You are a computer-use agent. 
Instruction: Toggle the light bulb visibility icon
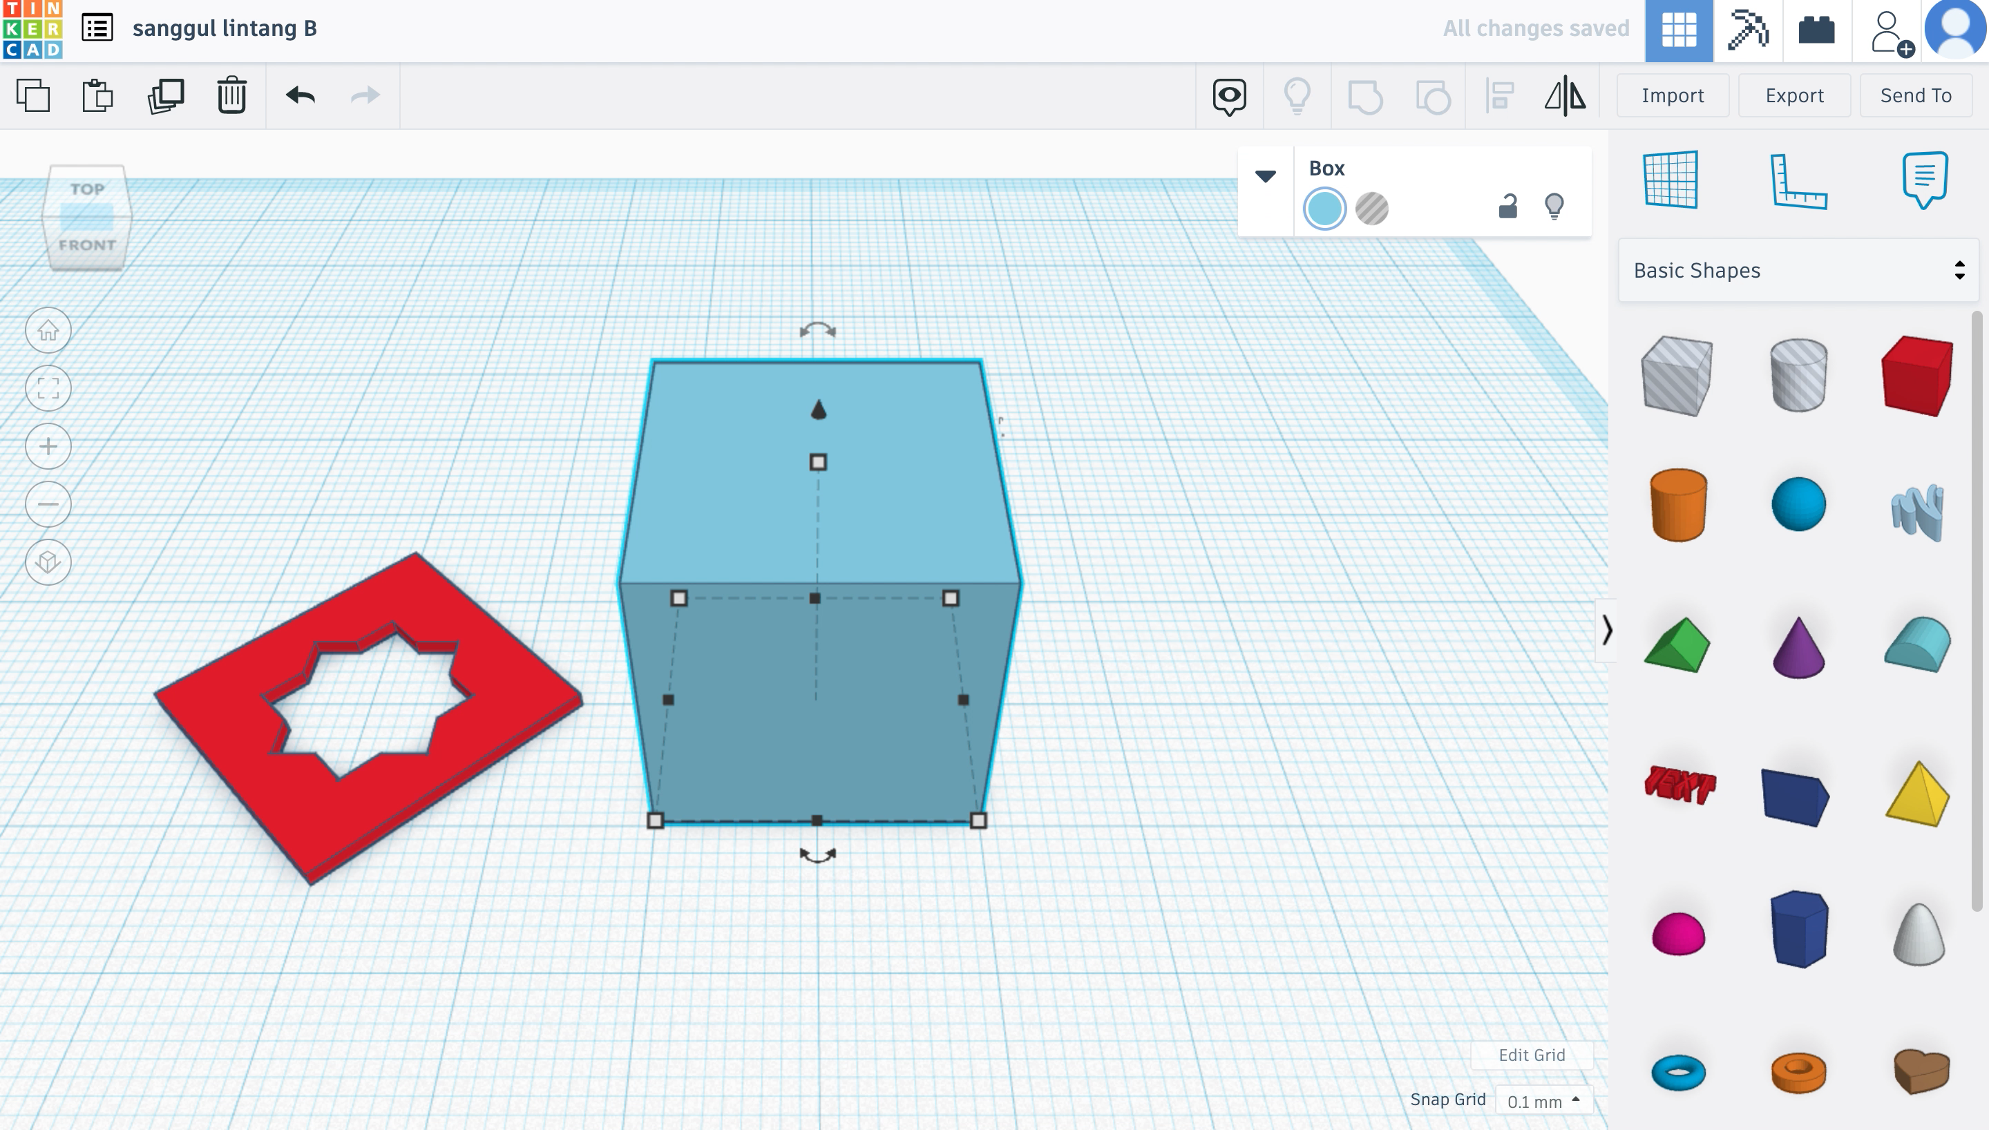[1554, 207]
